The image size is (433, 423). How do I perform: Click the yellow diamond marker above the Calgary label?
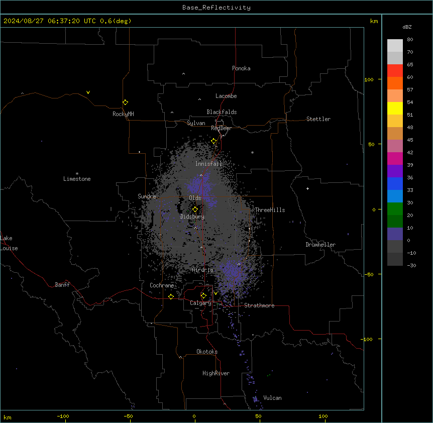click(203, 296)
